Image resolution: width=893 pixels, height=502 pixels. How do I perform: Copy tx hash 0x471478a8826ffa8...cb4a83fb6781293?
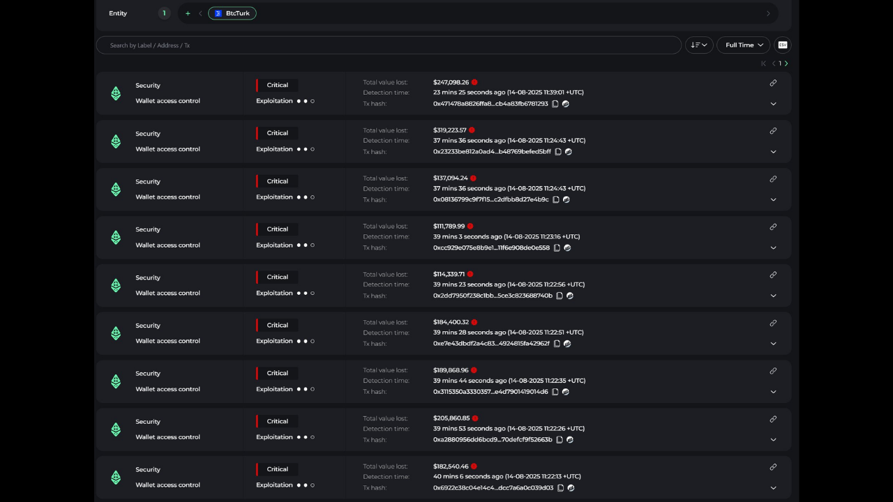coord(555,104)
